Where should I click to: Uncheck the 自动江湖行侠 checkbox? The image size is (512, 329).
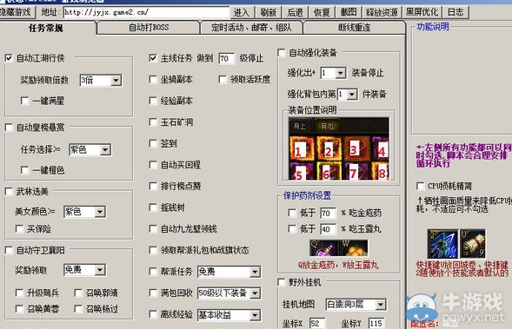[9, 58]
